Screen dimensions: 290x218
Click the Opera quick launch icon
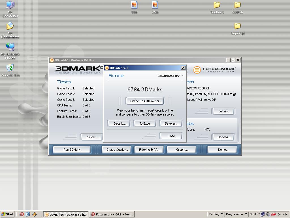(22, 214)
